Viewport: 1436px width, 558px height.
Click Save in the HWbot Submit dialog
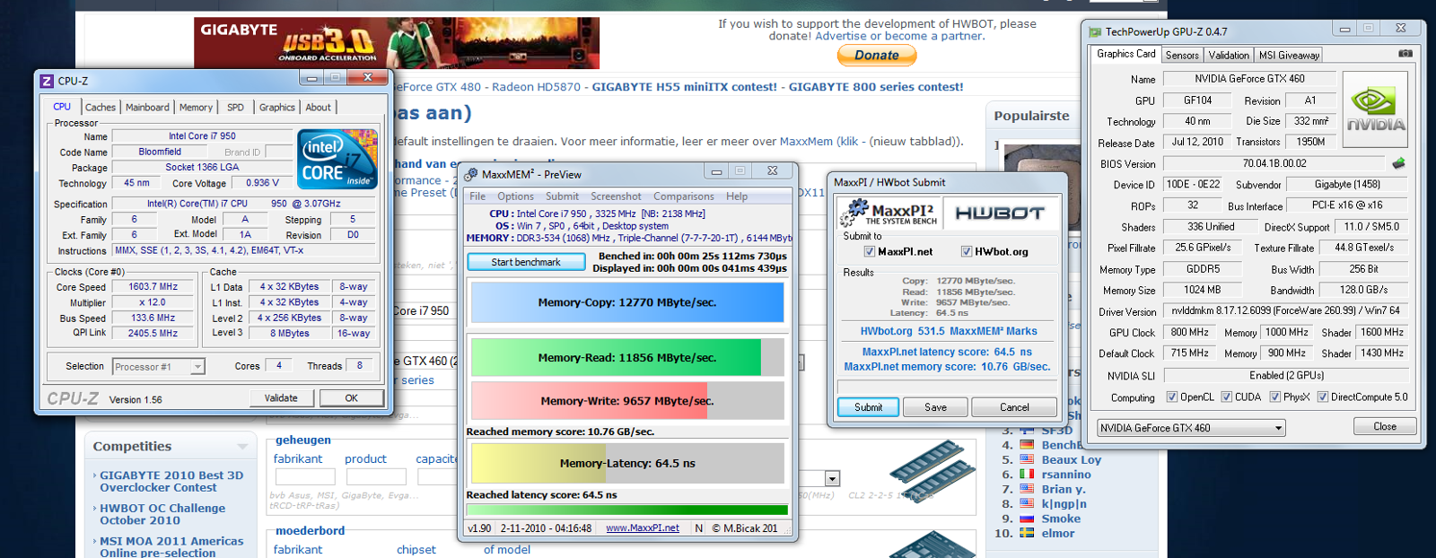pos(935,407)
